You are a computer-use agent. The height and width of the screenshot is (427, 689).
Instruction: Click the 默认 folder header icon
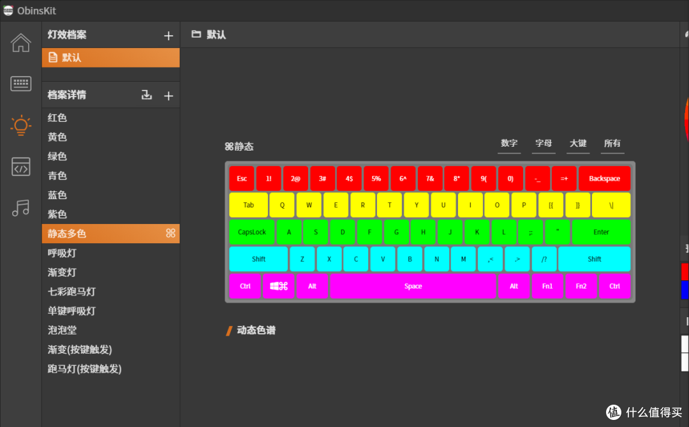point(196,34)
